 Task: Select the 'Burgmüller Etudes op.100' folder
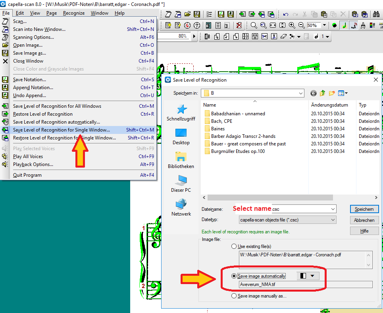[x=238, y=151]
